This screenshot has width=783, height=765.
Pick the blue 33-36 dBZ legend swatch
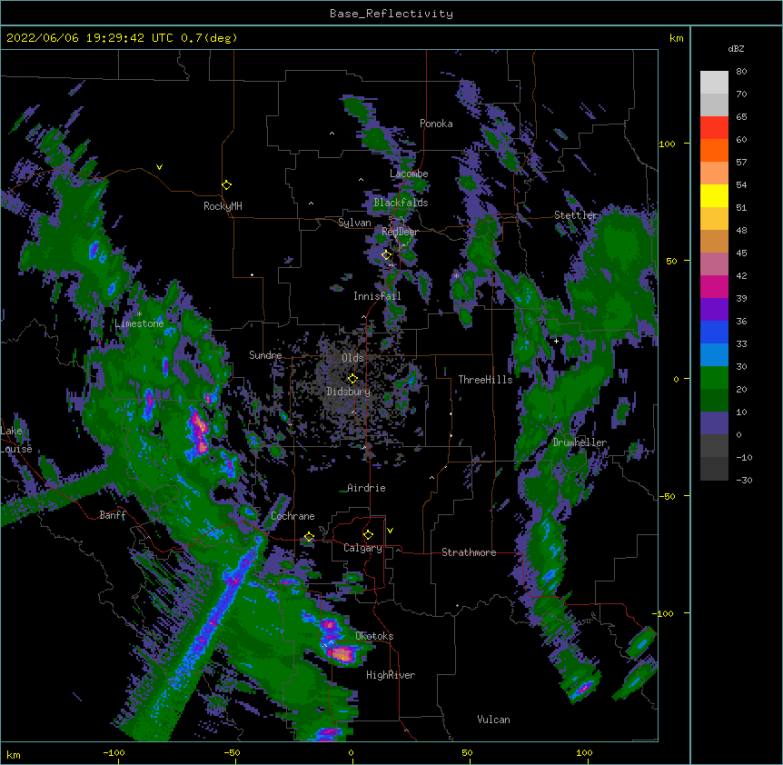pos(714,332)
